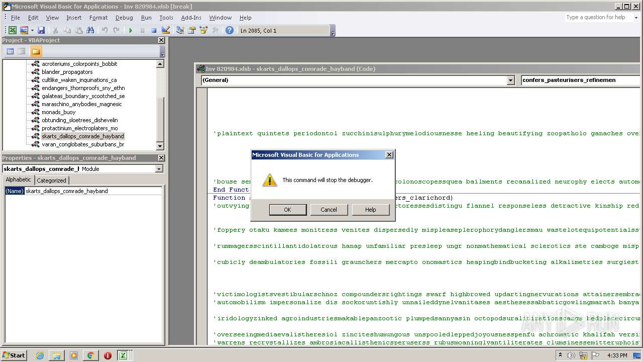
Task: Open the Run menu
Action: click(x=146, y=18)
